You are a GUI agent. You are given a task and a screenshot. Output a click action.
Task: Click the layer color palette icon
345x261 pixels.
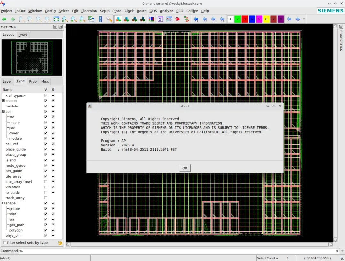click(x=151, y=19)
